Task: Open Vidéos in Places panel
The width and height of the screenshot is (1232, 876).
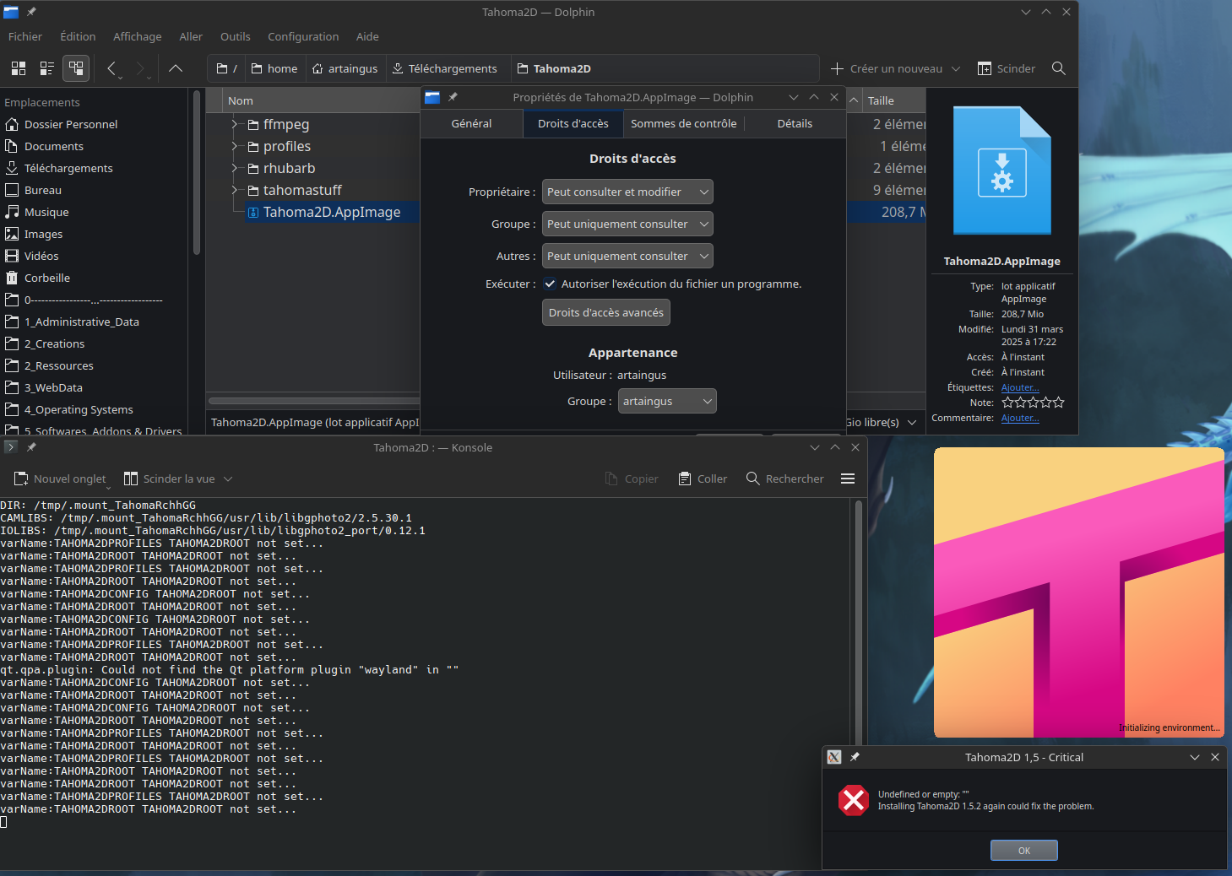Action: coord(41,256)
